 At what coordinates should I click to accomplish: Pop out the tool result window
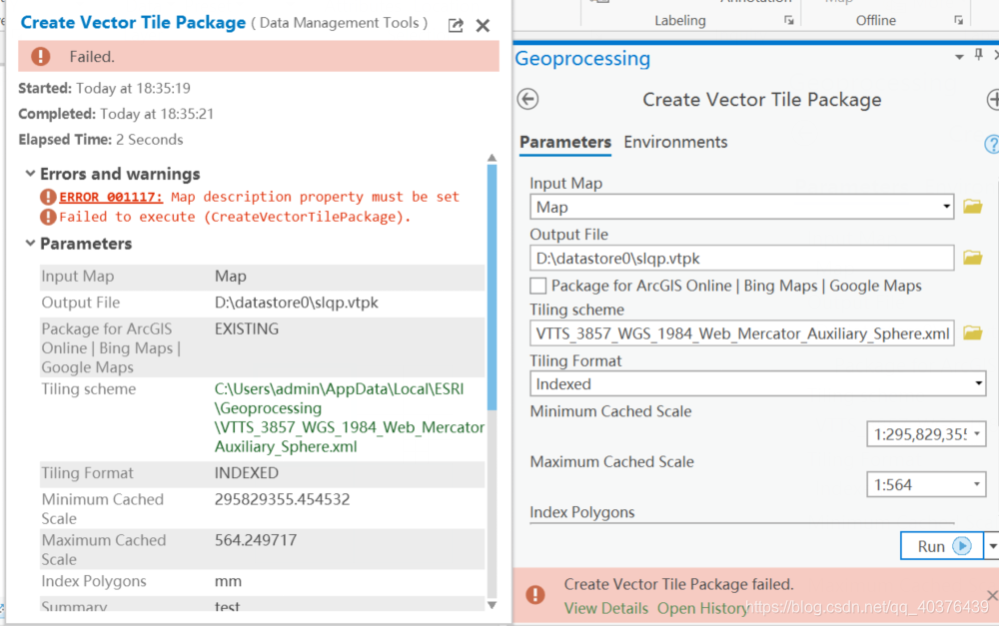[456, 25]
